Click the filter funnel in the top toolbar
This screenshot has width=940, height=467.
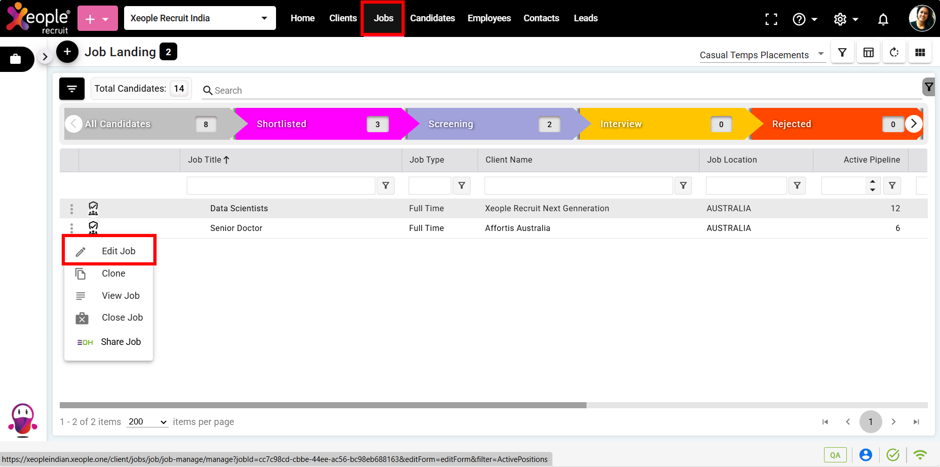842,53
